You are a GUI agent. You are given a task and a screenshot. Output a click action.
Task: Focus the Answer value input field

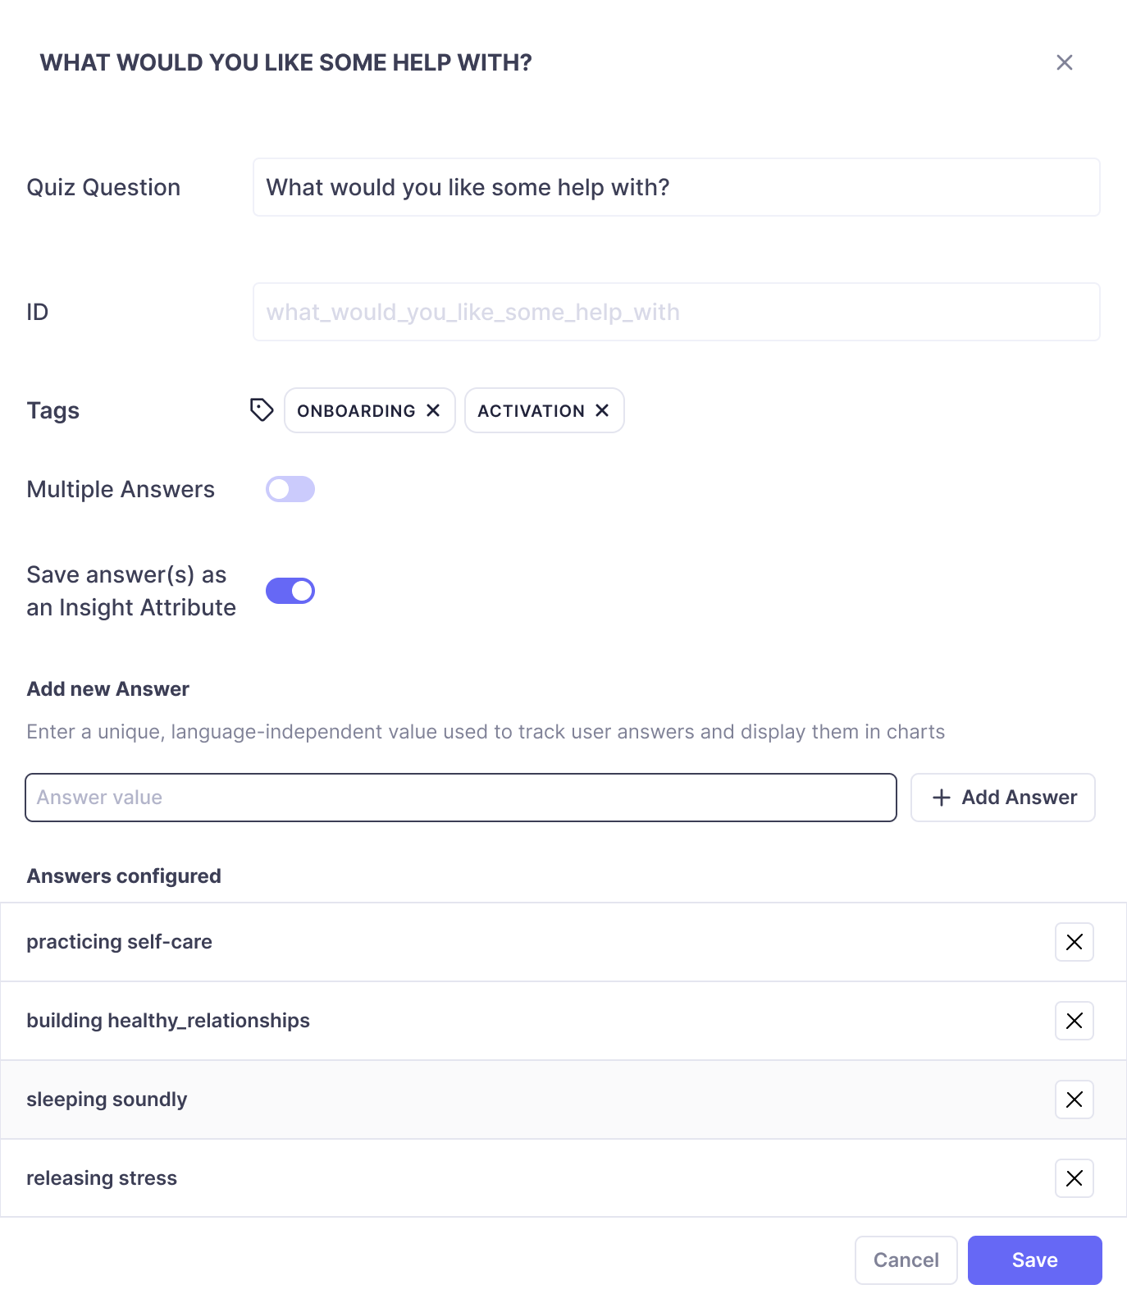pos(461,798)
